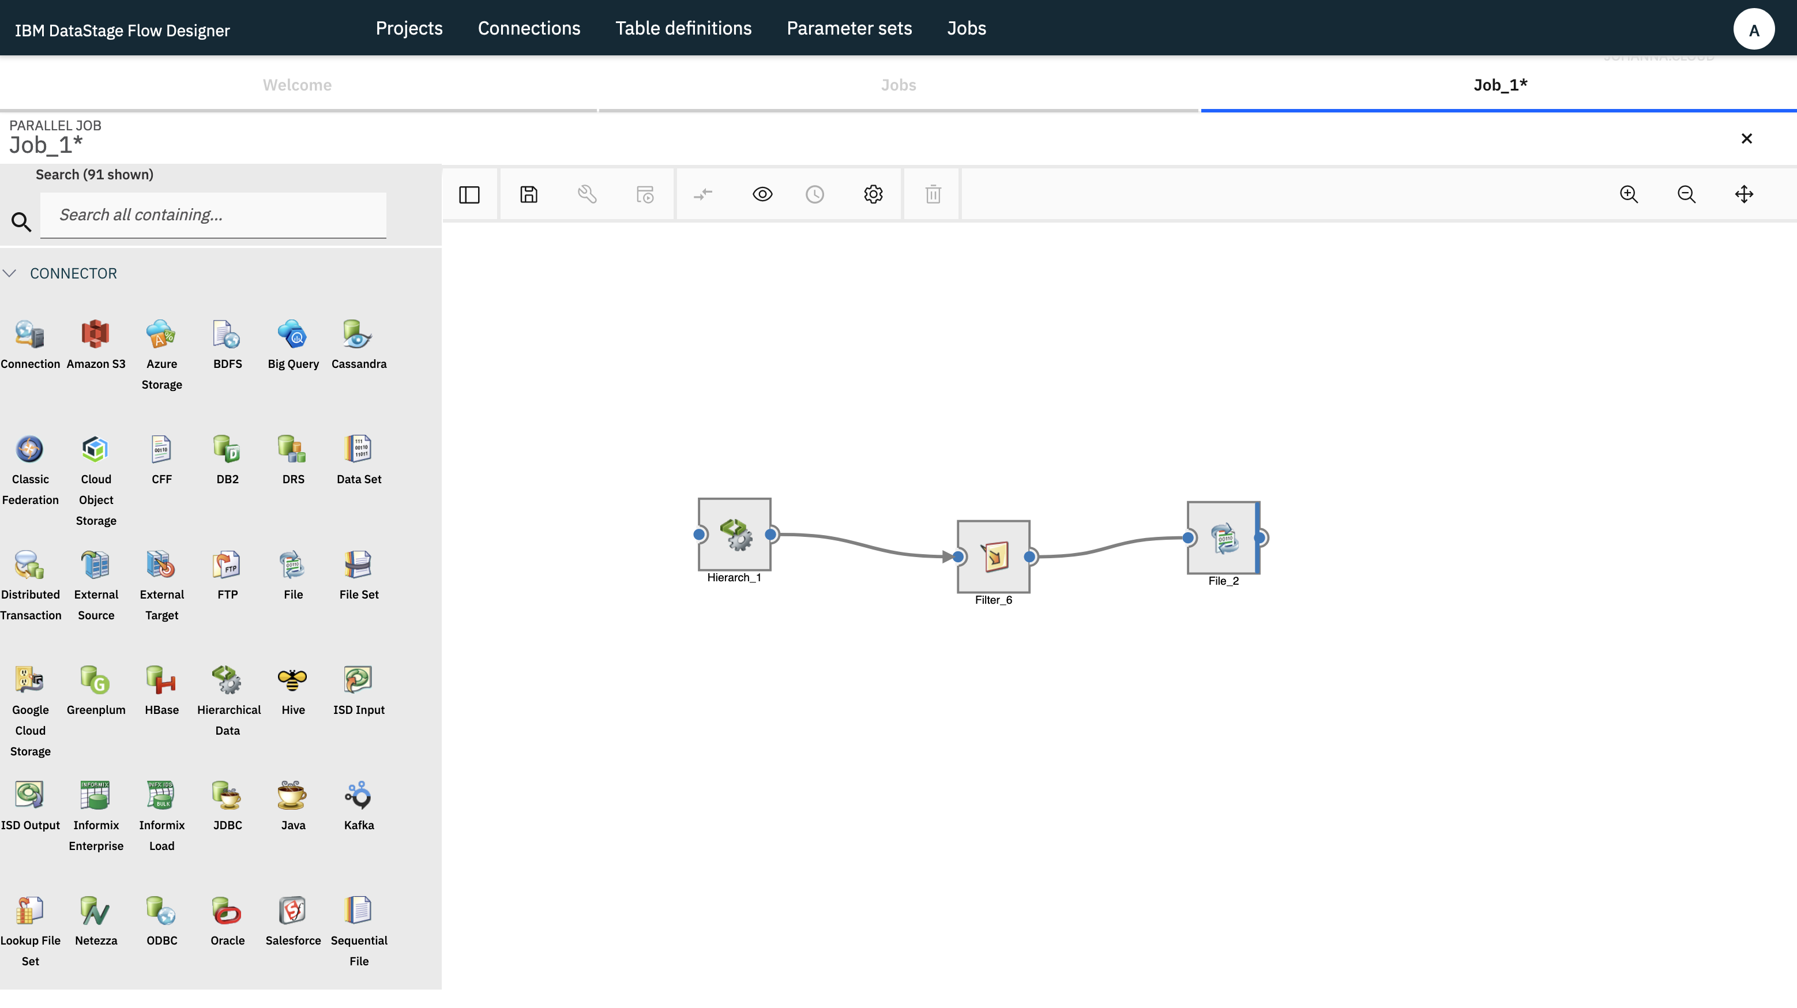Select the Connection icon in palette
Image resolution: width=1797 pixels, height=1008 pixels.
(x=30, y=334)
